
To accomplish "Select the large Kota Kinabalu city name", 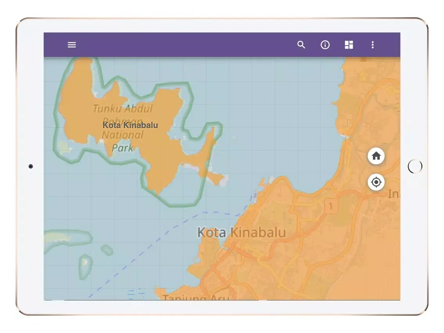I will [241, 233].
